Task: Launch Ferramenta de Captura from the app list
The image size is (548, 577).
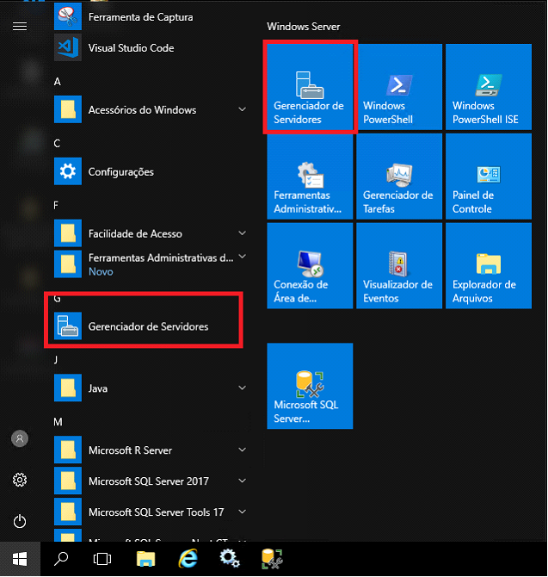Action: tap(151, 17)
